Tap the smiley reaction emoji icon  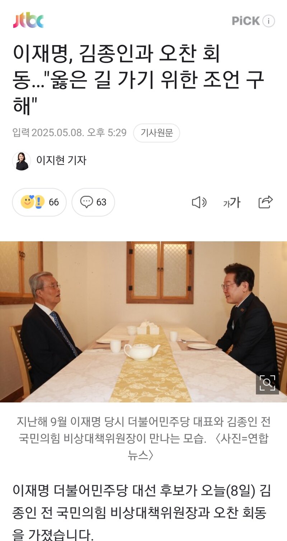pos(27,202)
